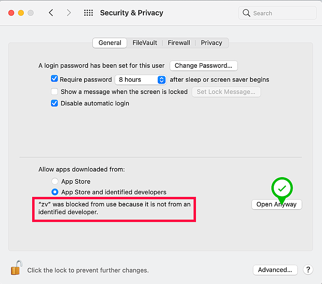Switch to the Firewall tab
The width and height of the screenshot is (322, 284).
[179, 43]
